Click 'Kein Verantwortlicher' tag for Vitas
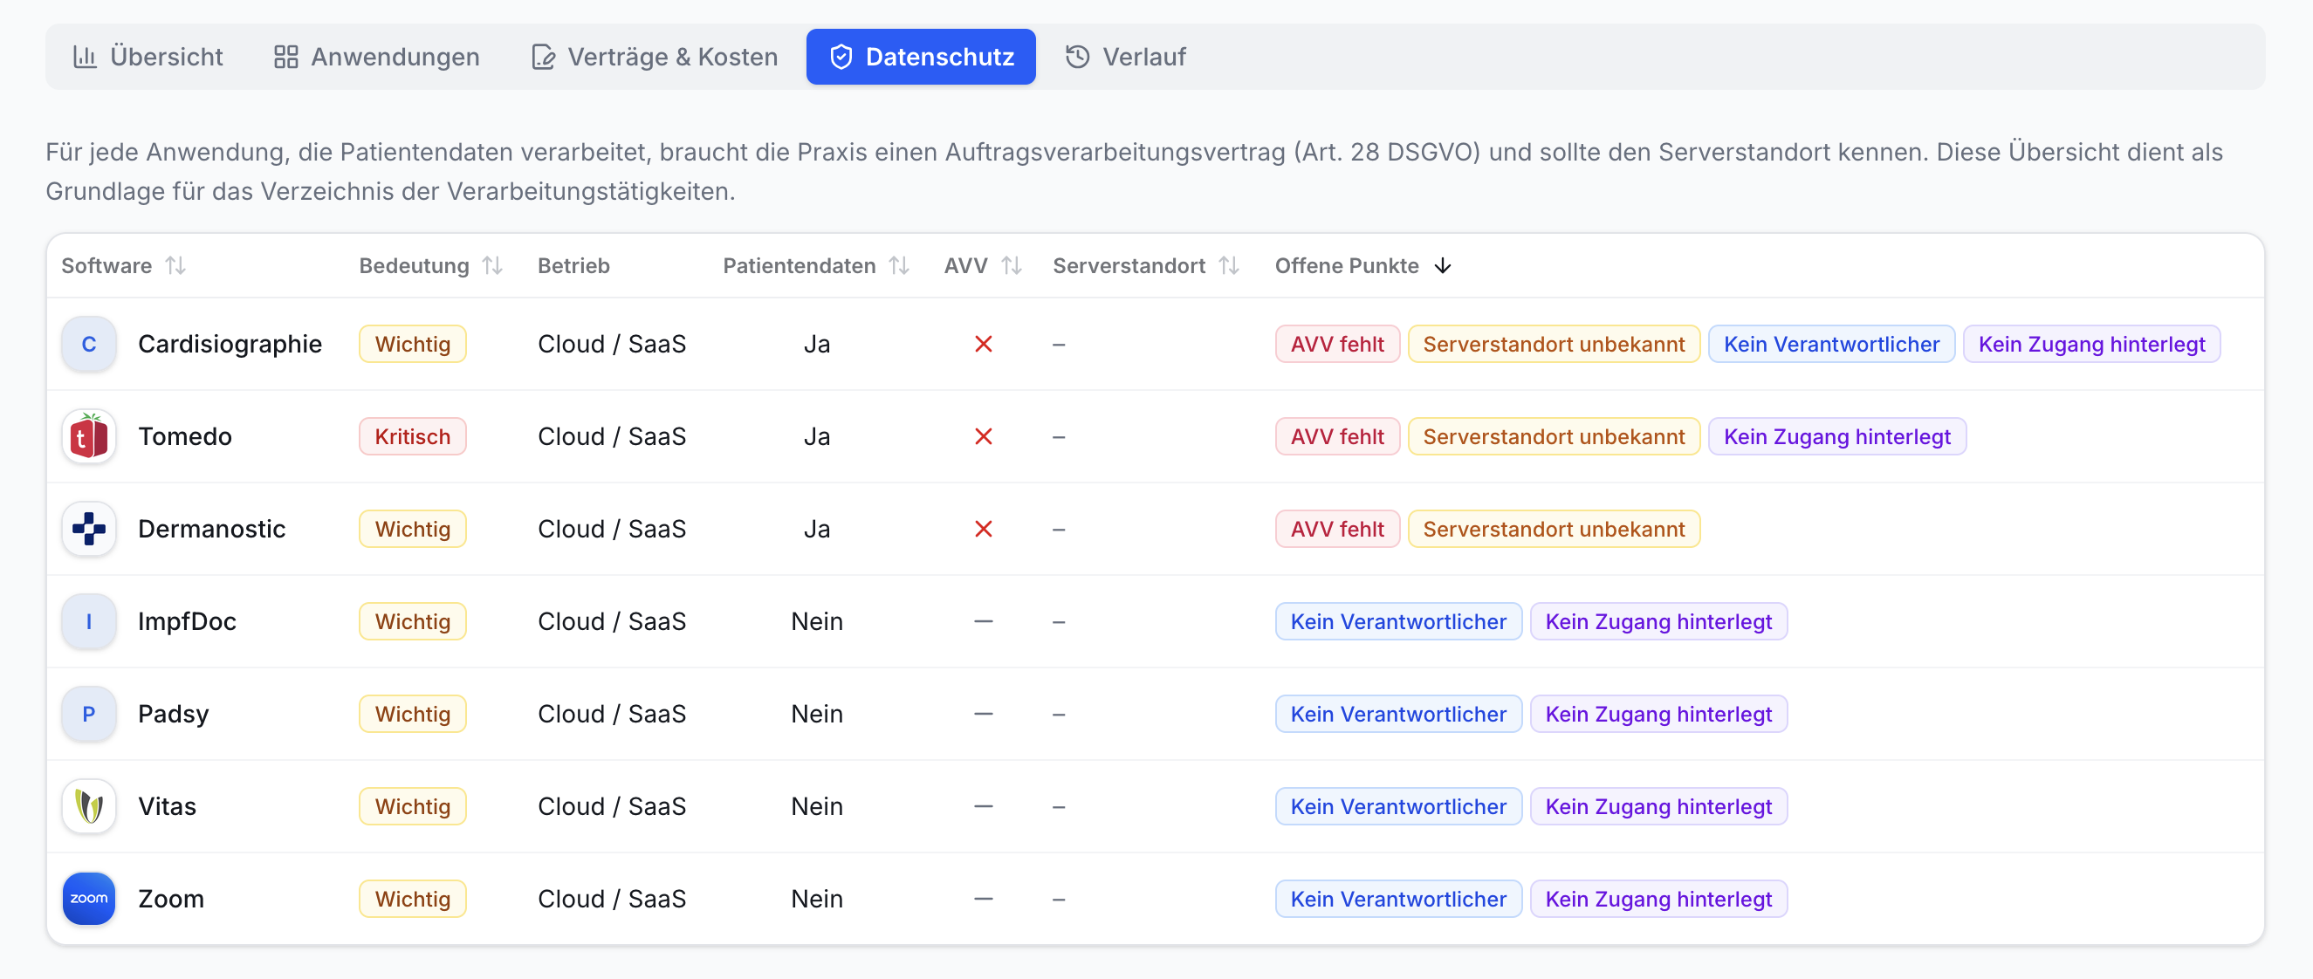The image size is (2313, 979). point(1398,806)
